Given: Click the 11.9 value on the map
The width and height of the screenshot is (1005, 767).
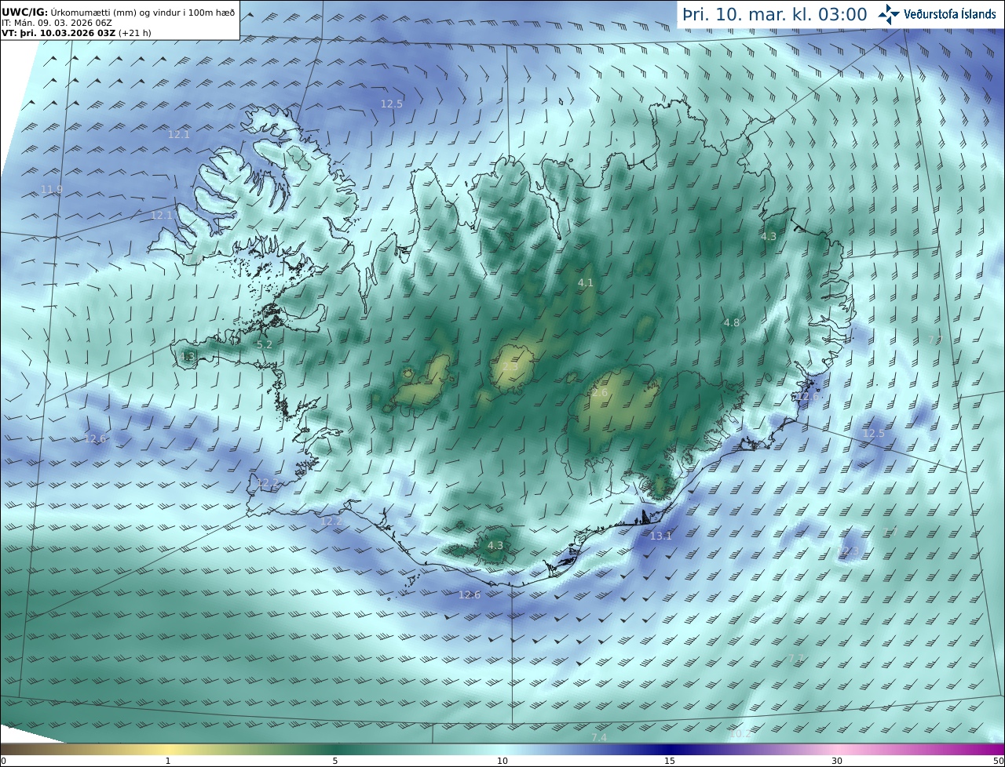Looking at the screenshot, I should pyautogui.click(x=52, y=190).
